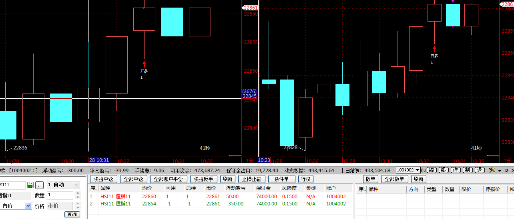Click the 数量 quantity input field

[59, 195]
